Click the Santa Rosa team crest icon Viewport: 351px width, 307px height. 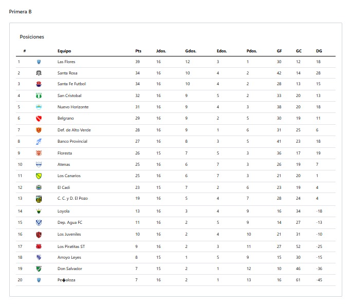click(39, 73)
